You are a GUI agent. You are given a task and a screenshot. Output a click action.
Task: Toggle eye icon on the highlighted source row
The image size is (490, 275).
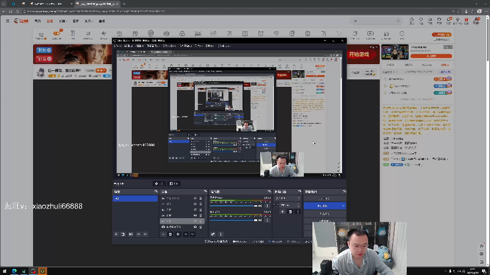click(195, 221)
